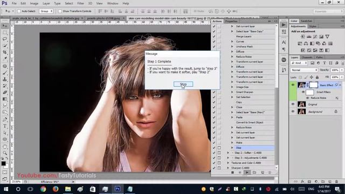This screenshot has height=194, width=345.
Task: Open the Window menu
Action: coord(113,4)
